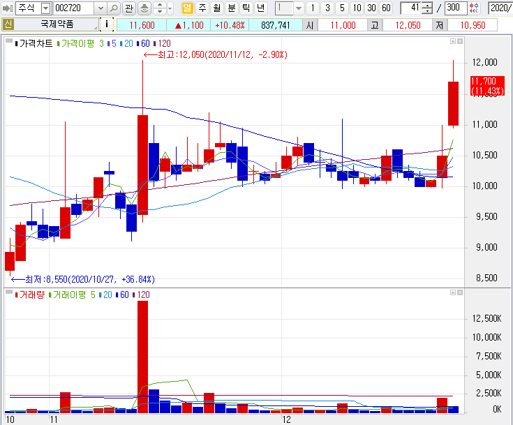513x425 pixels.
Task: Select the 일 daily chart period
Action: (x=187, y=8)
